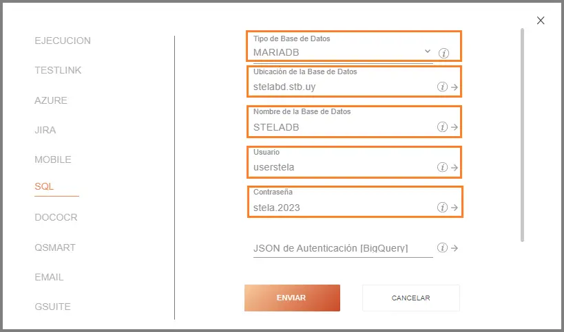Click info icon for Nombre de la Base de Datos

coord(442,127)
